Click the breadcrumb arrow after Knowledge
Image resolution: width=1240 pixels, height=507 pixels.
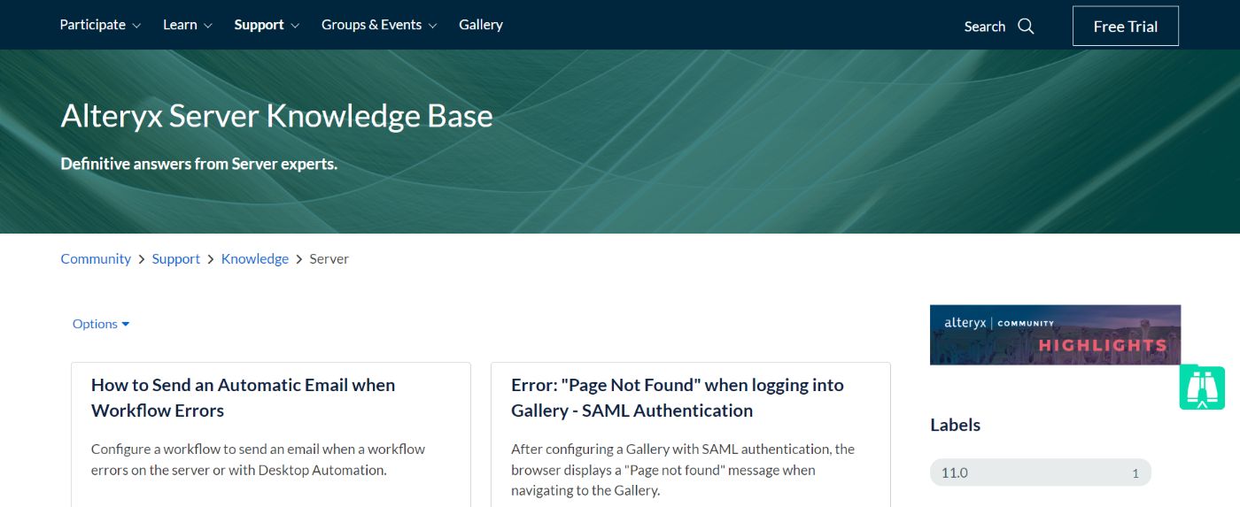[x=299, y=258]
